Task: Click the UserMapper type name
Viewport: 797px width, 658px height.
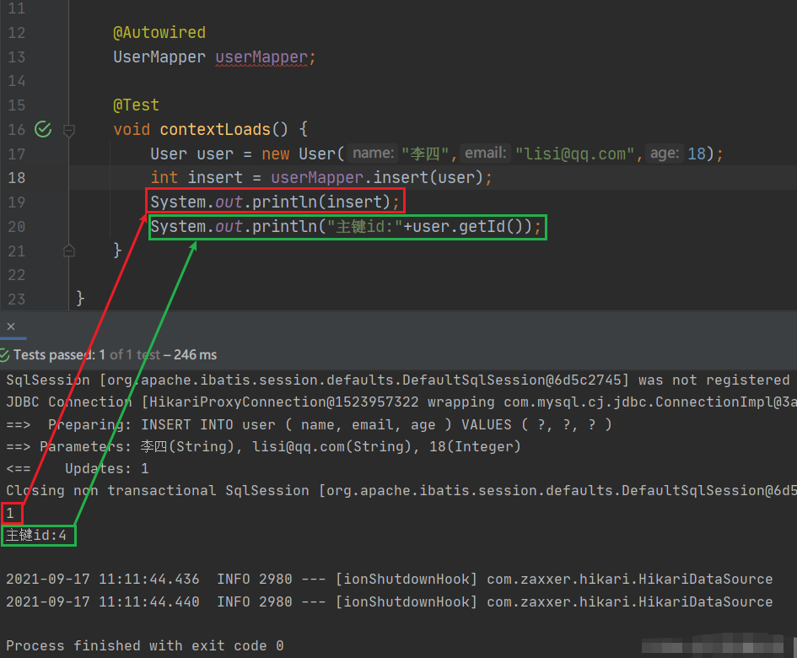Action: 159,57
